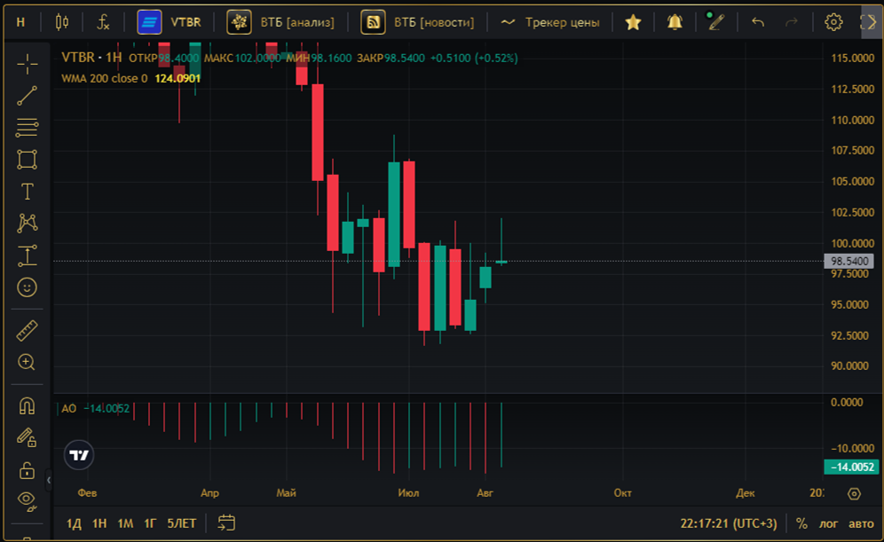This screenshot has width=884, height=542.
Task: Click the Июл time axis label
Action: (408, 493)
